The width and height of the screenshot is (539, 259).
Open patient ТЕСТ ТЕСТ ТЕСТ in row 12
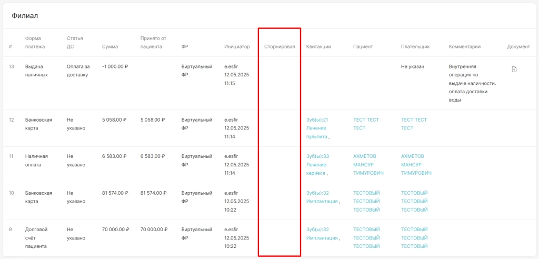click(366, 124)
